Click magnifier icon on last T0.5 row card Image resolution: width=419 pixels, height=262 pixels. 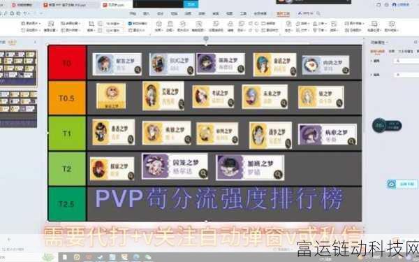coord(339,103)
